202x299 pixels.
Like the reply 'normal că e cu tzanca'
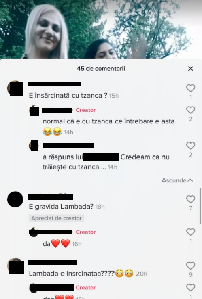(x=191, y=110)
